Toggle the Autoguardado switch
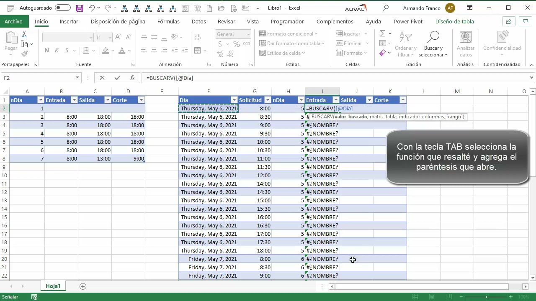 pyautogui.click(x=63, y=8)
